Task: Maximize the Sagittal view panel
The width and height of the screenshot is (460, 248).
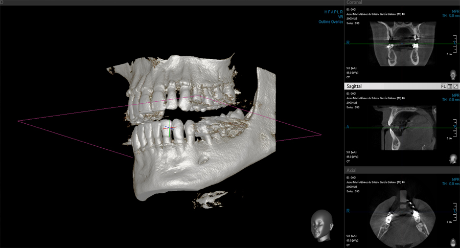Action: (x=456, y=86)
